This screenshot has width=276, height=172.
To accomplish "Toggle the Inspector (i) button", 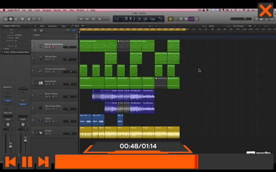I will [11, 19].
